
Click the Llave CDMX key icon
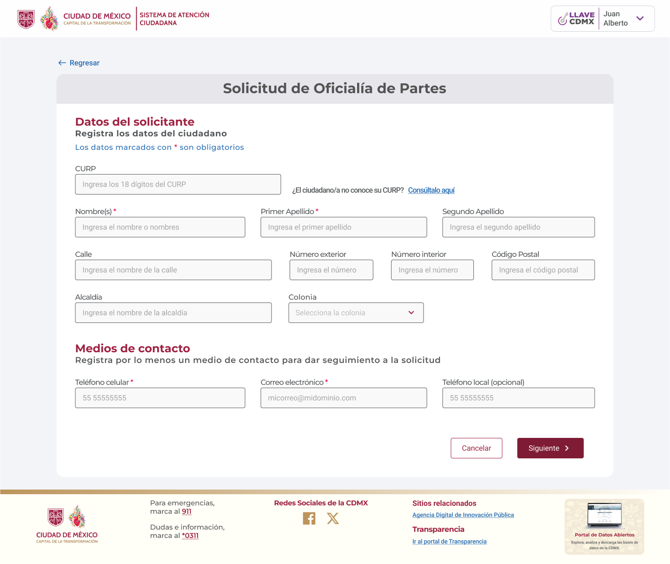(563, 19)
